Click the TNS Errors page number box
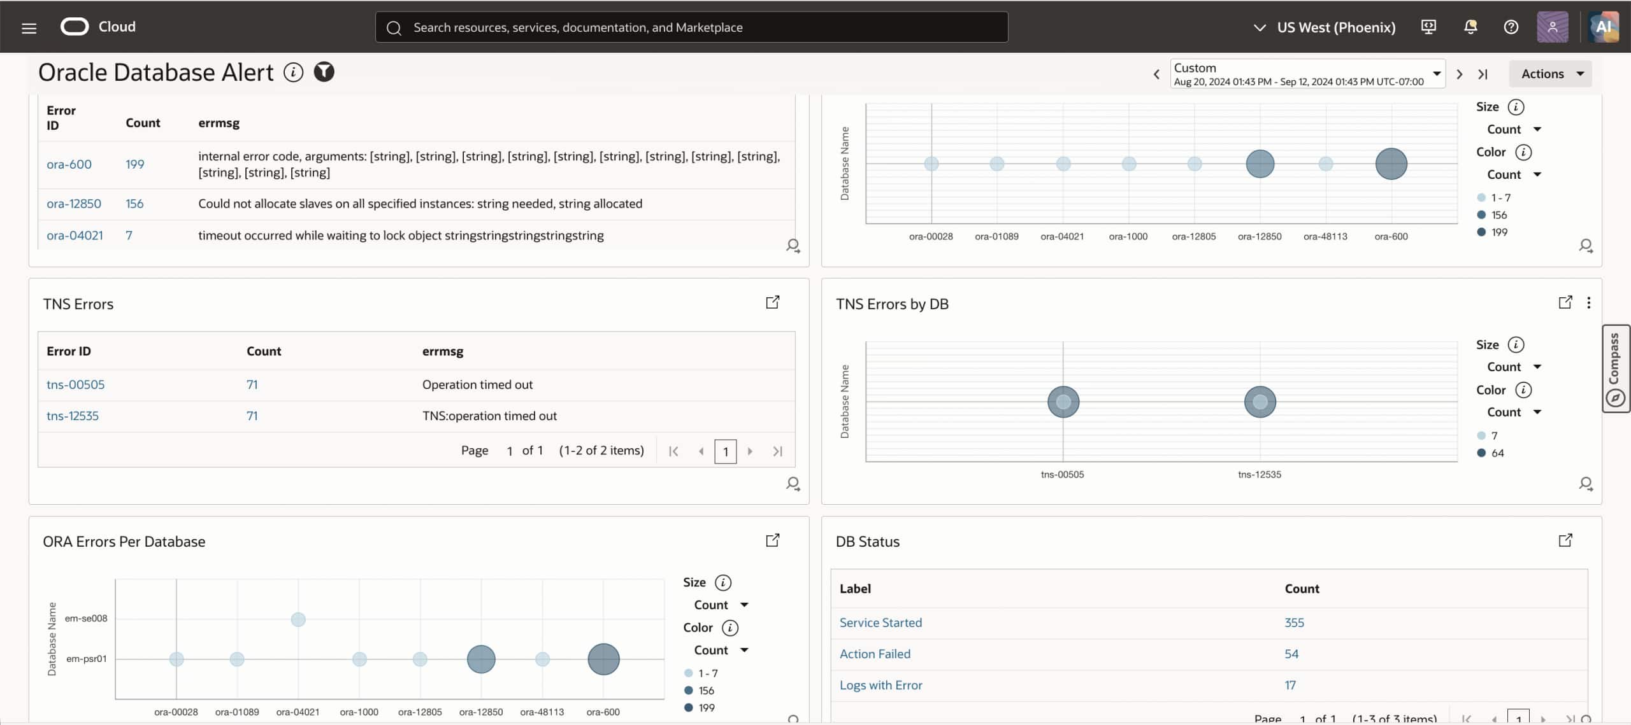Viewport: 1631px width, 725px height. coord(726,451)
